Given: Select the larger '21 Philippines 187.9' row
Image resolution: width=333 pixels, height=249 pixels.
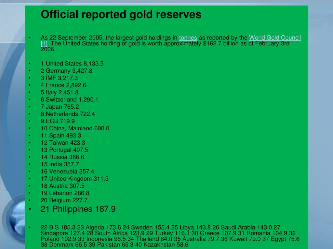Looking at the screenshot, I should tap(78, 209).
